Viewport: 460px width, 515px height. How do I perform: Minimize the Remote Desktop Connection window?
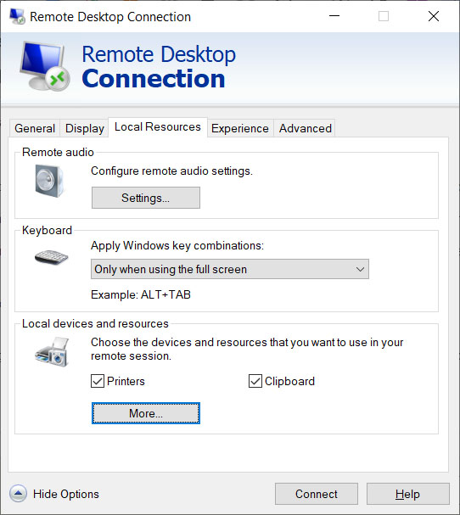[334, 16]
